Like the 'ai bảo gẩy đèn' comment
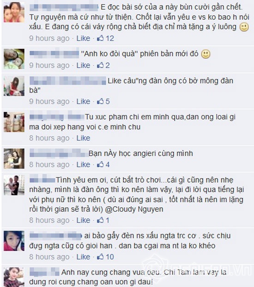 83,257
